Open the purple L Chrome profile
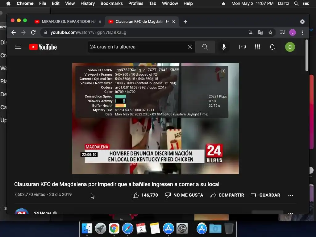The image size is (316, 237). tap(292, 32)
